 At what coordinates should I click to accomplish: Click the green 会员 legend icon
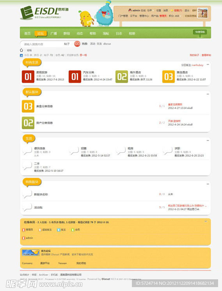[73, 230]
